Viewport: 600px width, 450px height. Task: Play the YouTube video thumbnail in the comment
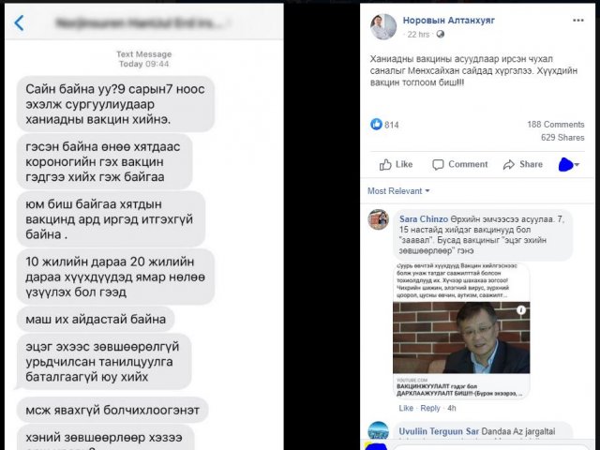pos(461,337)
